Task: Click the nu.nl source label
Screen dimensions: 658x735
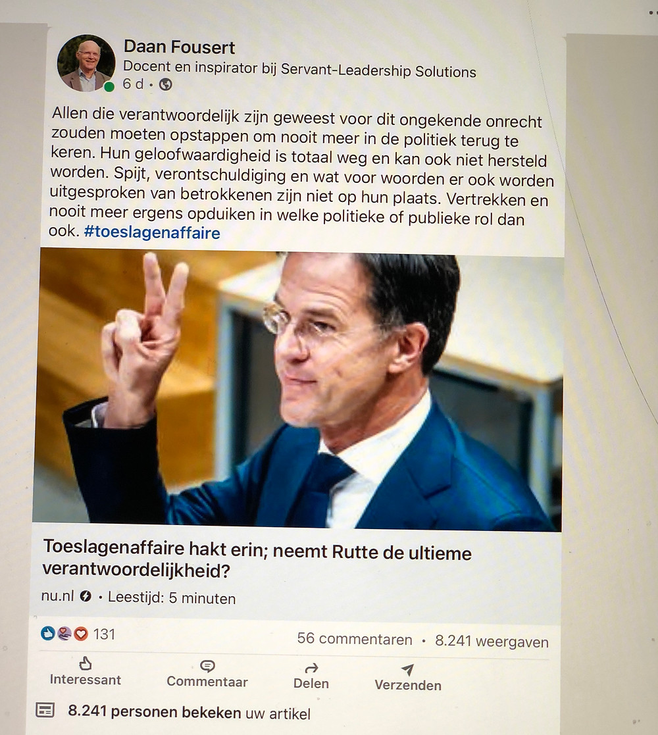Action: [x=58, y=596]
